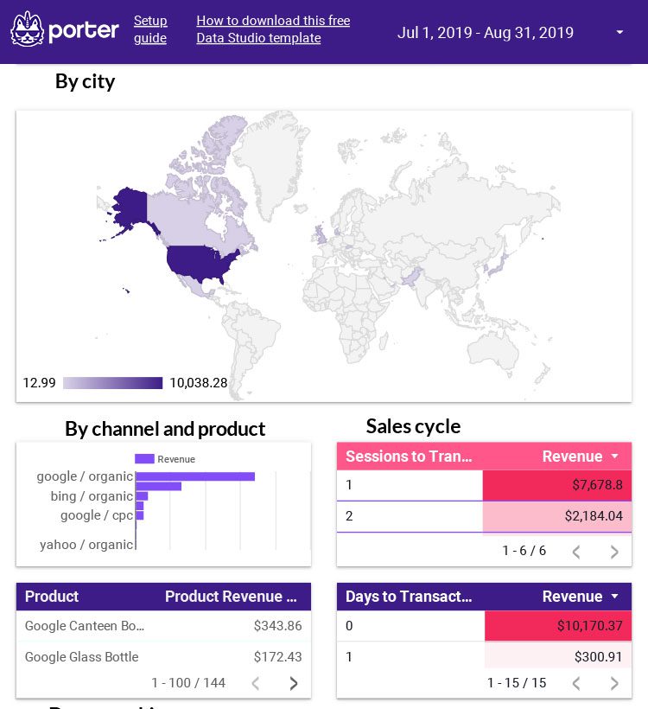
Task: Go to next page of the Product Revenue table
Action: pyautogui.click(x=293, y=683)
